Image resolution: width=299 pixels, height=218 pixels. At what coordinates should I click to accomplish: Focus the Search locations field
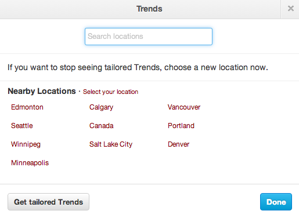149,37
